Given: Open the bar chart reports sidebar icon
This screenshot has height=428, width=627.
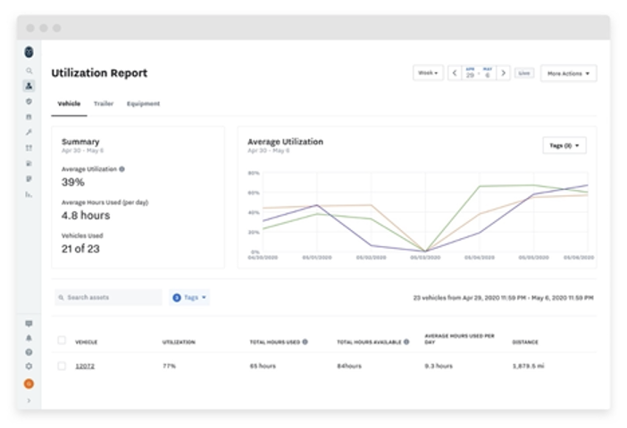Looking at the screenshot, I should pos(29,193).
